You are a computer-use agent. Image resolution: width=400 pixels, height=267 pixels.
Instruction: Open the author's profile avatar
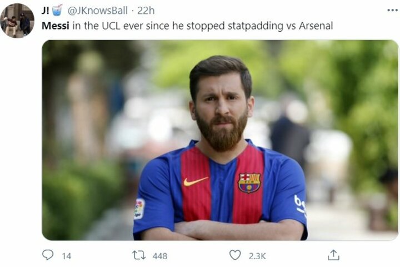17,21
